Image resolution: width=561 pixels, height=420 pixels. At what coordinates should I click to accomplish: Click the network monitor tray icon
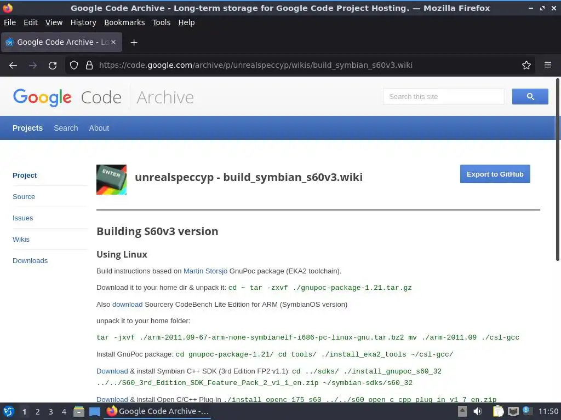coord(513,411)
